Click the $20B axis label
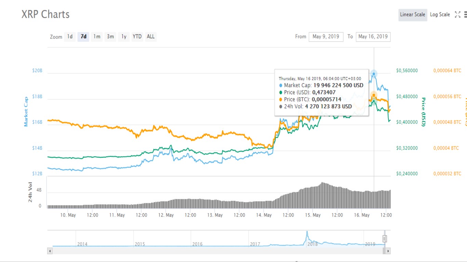The height and width of the screenshot is (262, 467). (x=37, y=71)
